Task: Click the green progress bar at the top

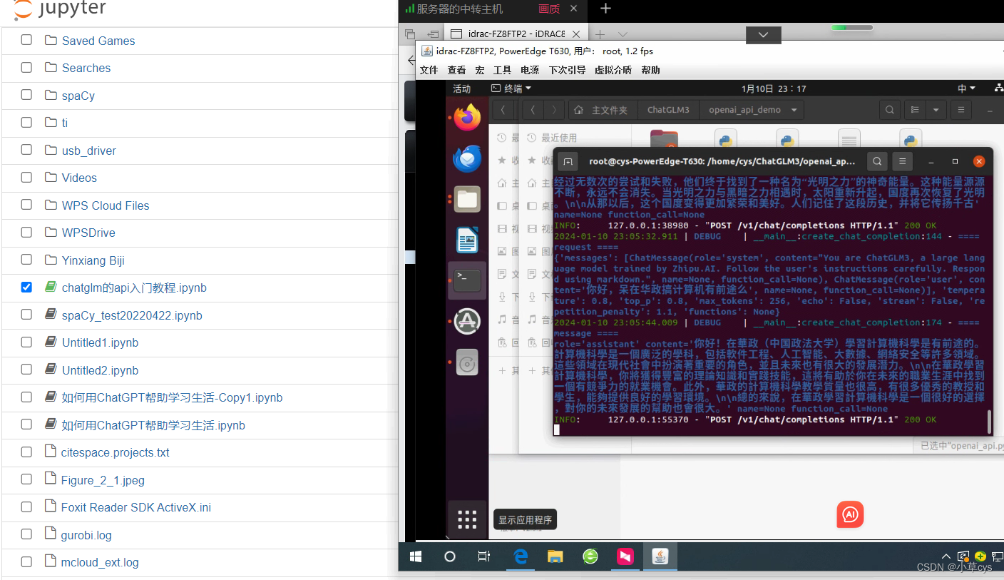Action: click(852, 28)
